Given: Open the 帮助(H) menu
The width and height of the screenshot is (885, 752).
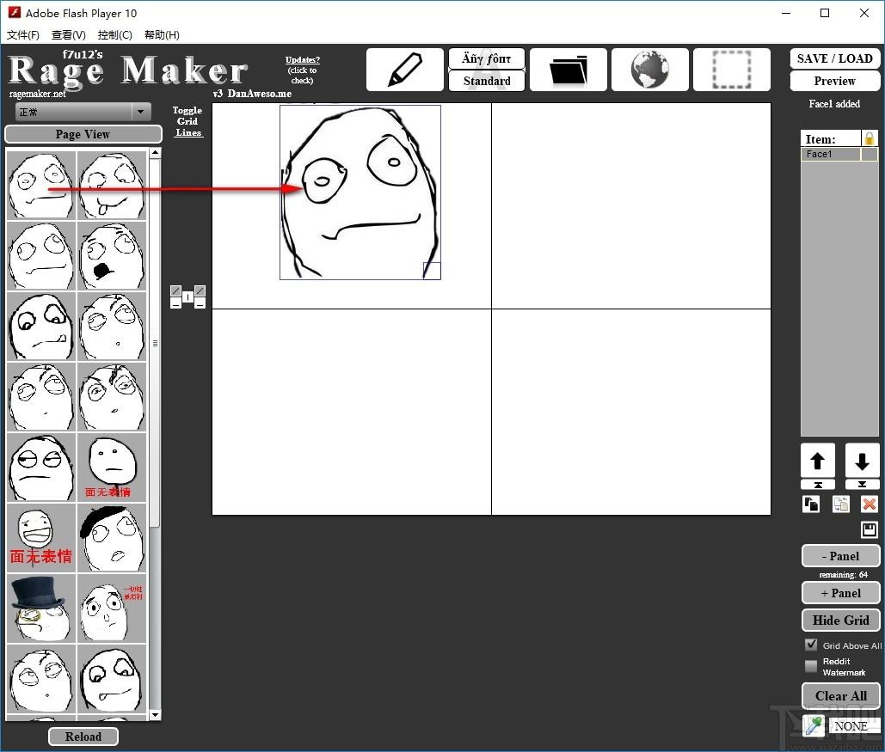Looking at the screenshot, I should tap(162, 35).
